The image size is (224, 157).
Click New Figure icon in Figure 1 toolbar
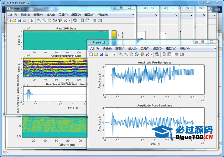(x=9, y=20)
